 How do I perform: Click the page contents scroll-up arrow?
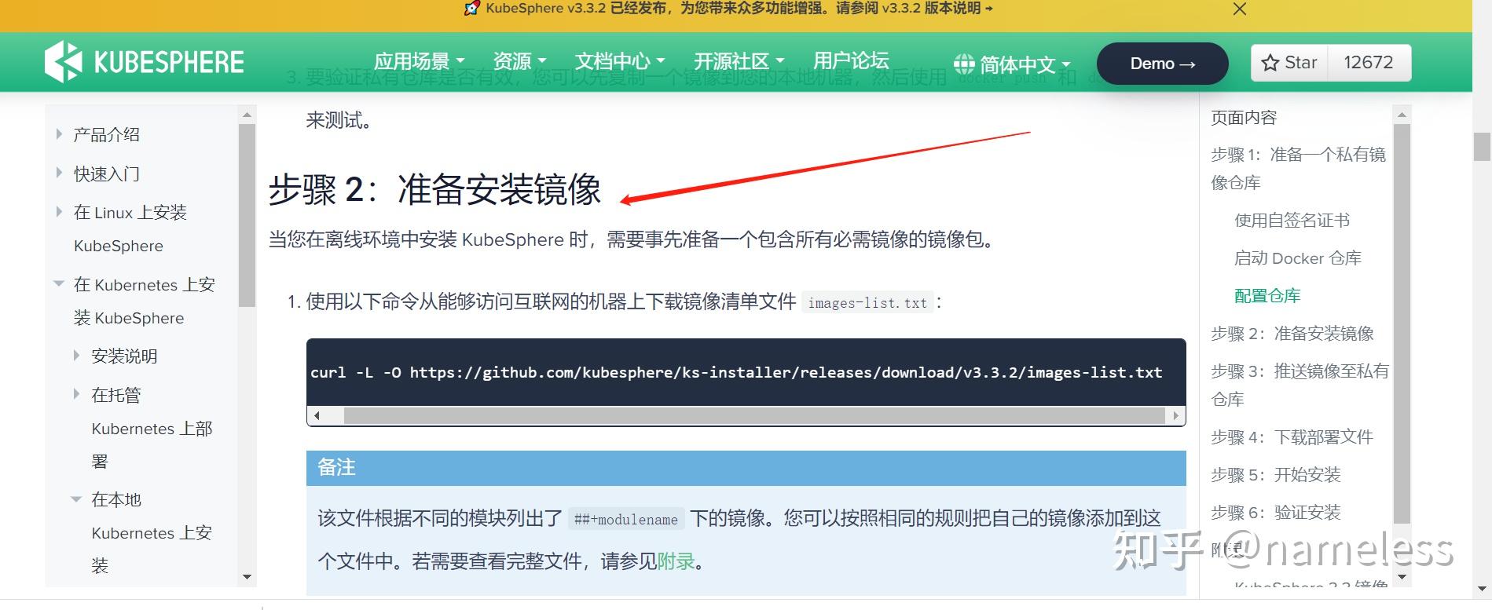click(x=1402, y=115)
